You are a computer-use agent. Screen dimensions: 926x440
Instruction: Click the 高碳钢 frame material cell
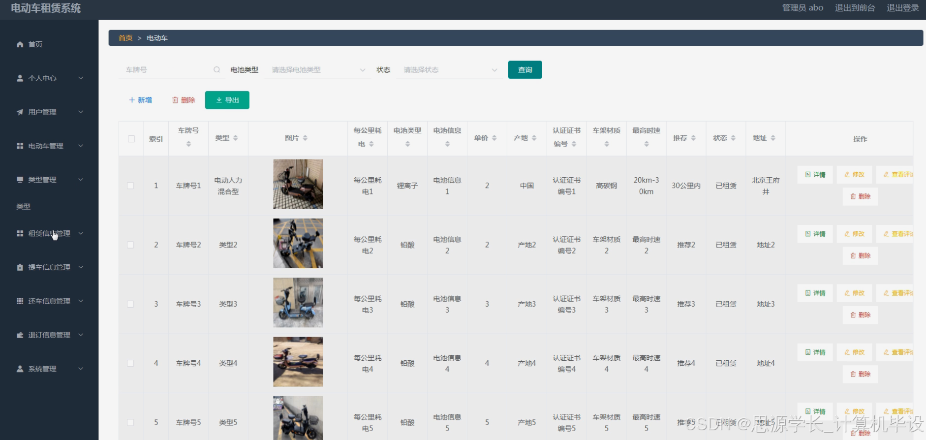tap(607, 186)
